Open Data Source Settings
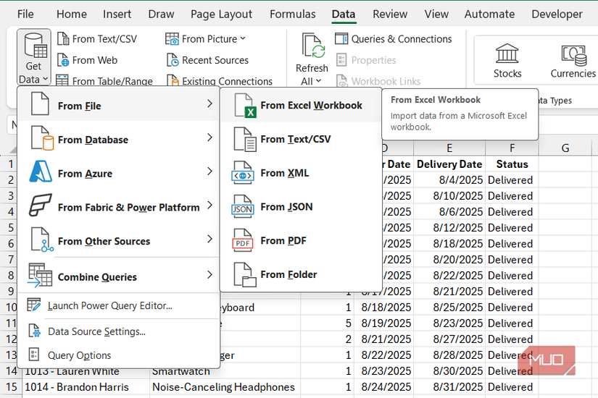This screenshot has height=398, width=598. click(119, 331)
